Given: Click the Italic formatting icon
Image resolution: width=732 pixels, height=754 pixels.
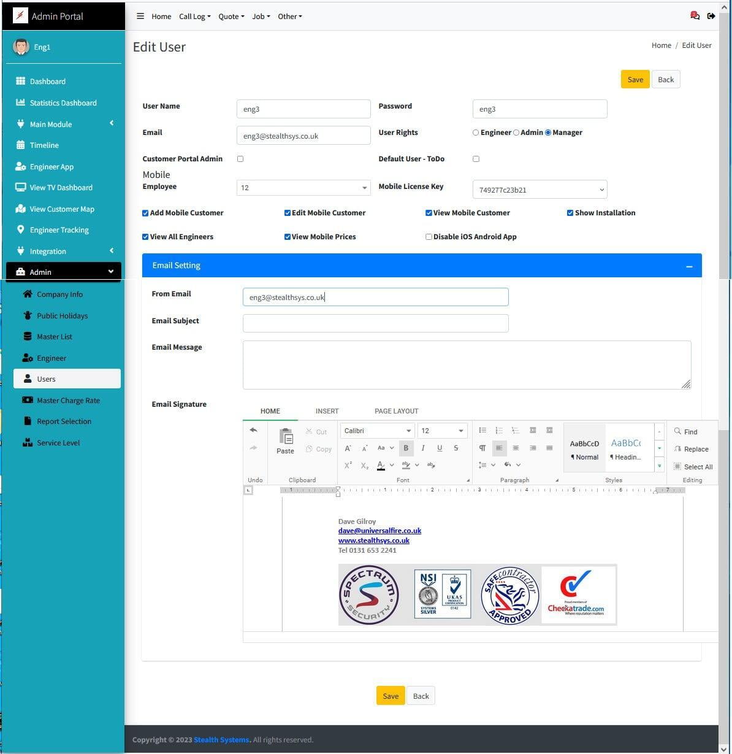Looking at the screenshot, I should point(423,448).
